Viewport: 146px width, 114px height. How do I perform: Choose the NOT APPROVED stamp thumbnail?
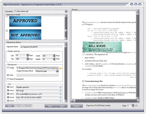[25, 34]
